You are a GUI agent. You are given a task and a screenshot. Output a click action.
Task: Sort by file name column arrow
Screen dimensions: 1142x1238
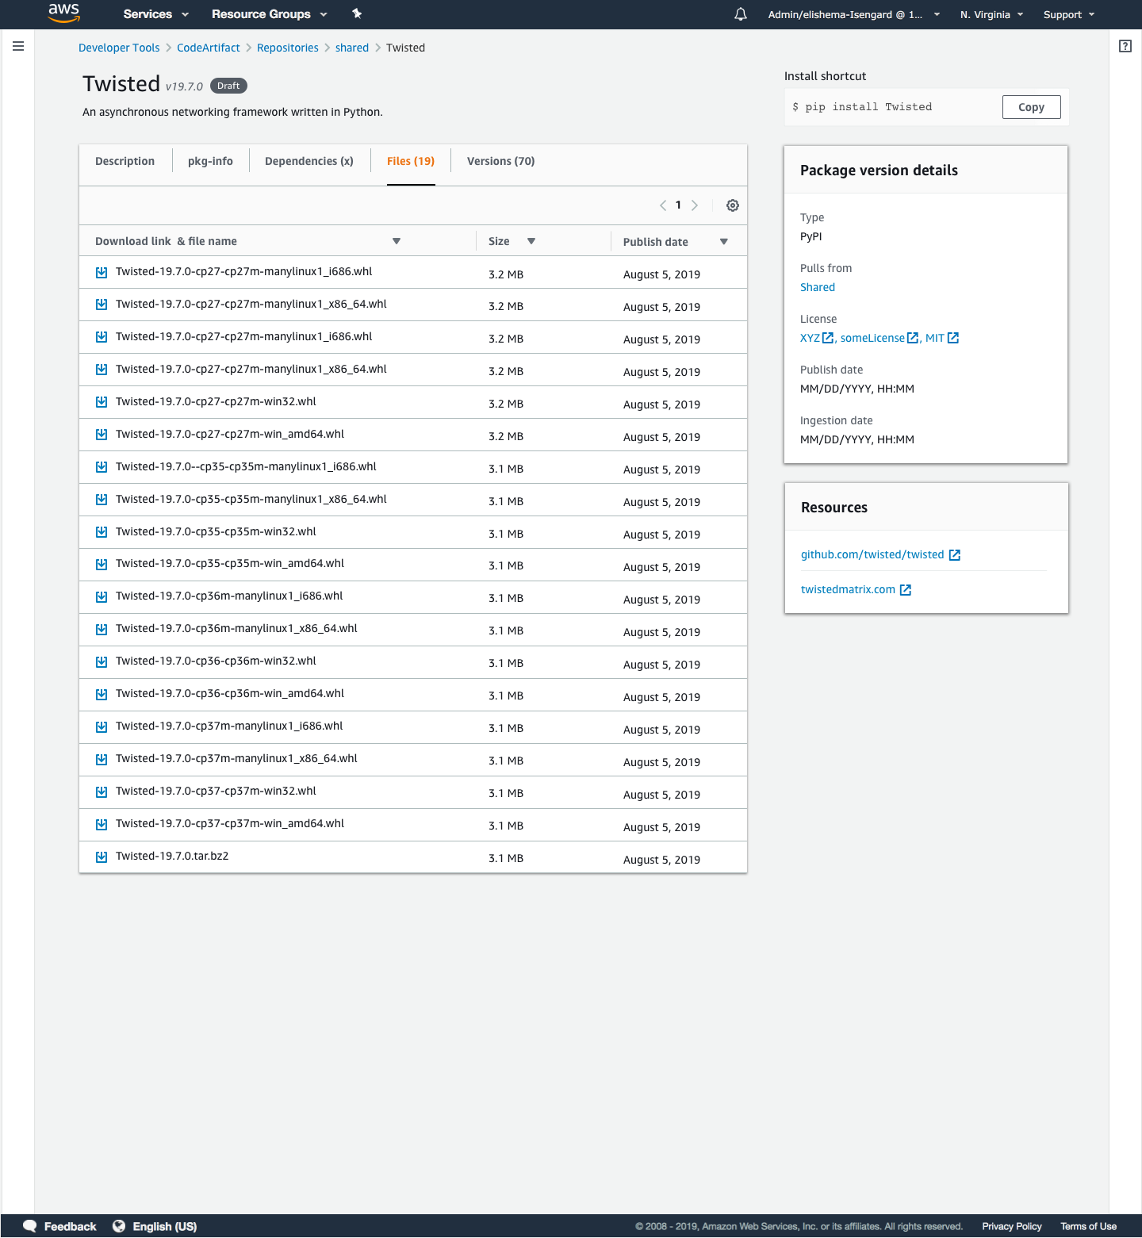(x=397, y=241)
